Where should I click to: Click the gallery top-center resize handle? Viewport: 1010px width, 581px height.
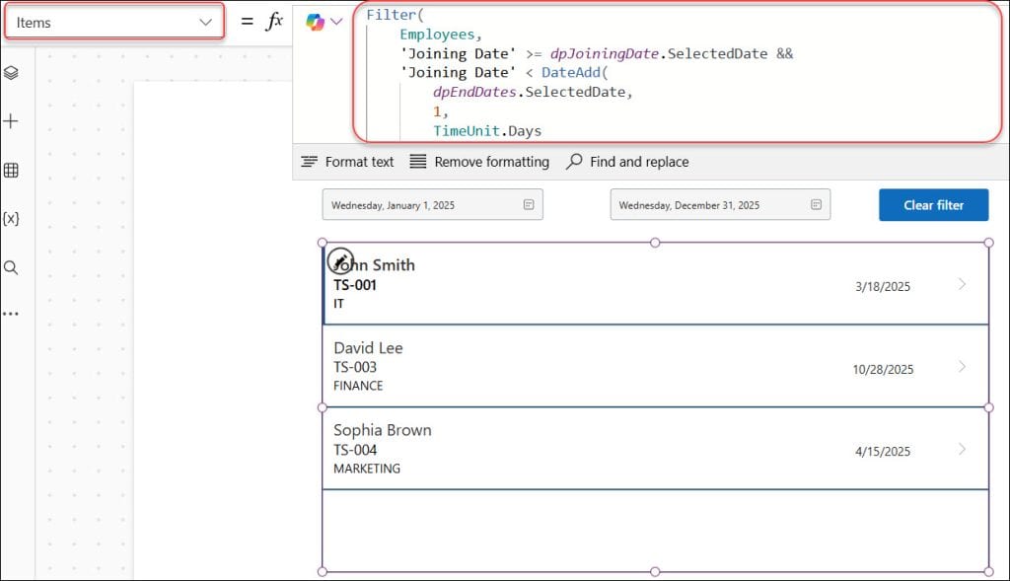[655, 243]
